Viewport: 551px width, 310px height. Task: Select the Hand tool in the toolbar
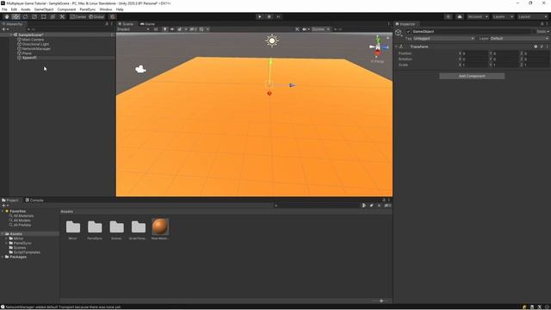point(7,16)
